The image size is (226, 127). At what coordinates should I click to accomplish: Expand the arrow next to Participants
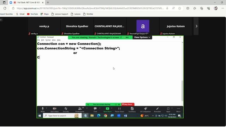point(87,108)
